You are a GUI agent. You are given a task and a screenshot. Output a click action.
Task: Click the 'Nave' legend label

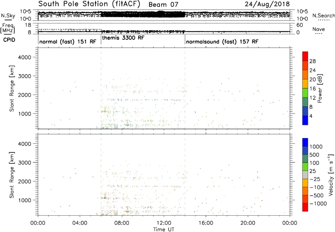tap(318, 29)
